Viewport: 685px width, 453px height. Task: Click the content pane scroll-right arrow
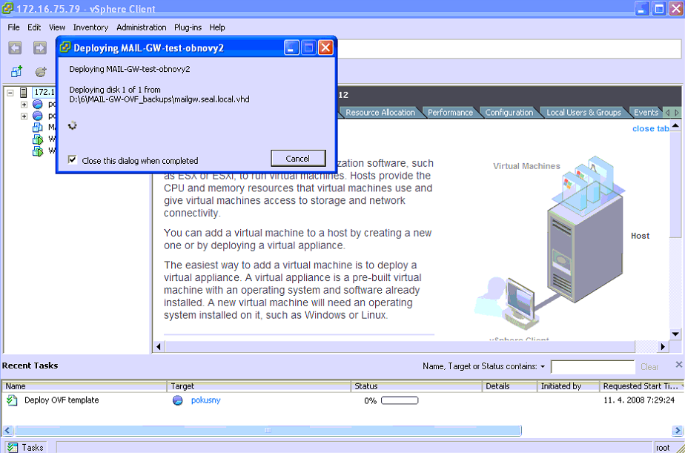(663, 347)
